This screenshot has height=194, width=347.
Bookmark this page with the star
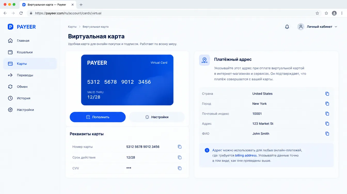(x=317, y=13)
